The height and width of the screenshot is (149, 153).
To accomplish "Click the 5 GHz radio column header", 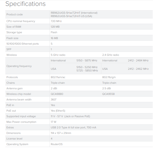I will click(58, 55).
